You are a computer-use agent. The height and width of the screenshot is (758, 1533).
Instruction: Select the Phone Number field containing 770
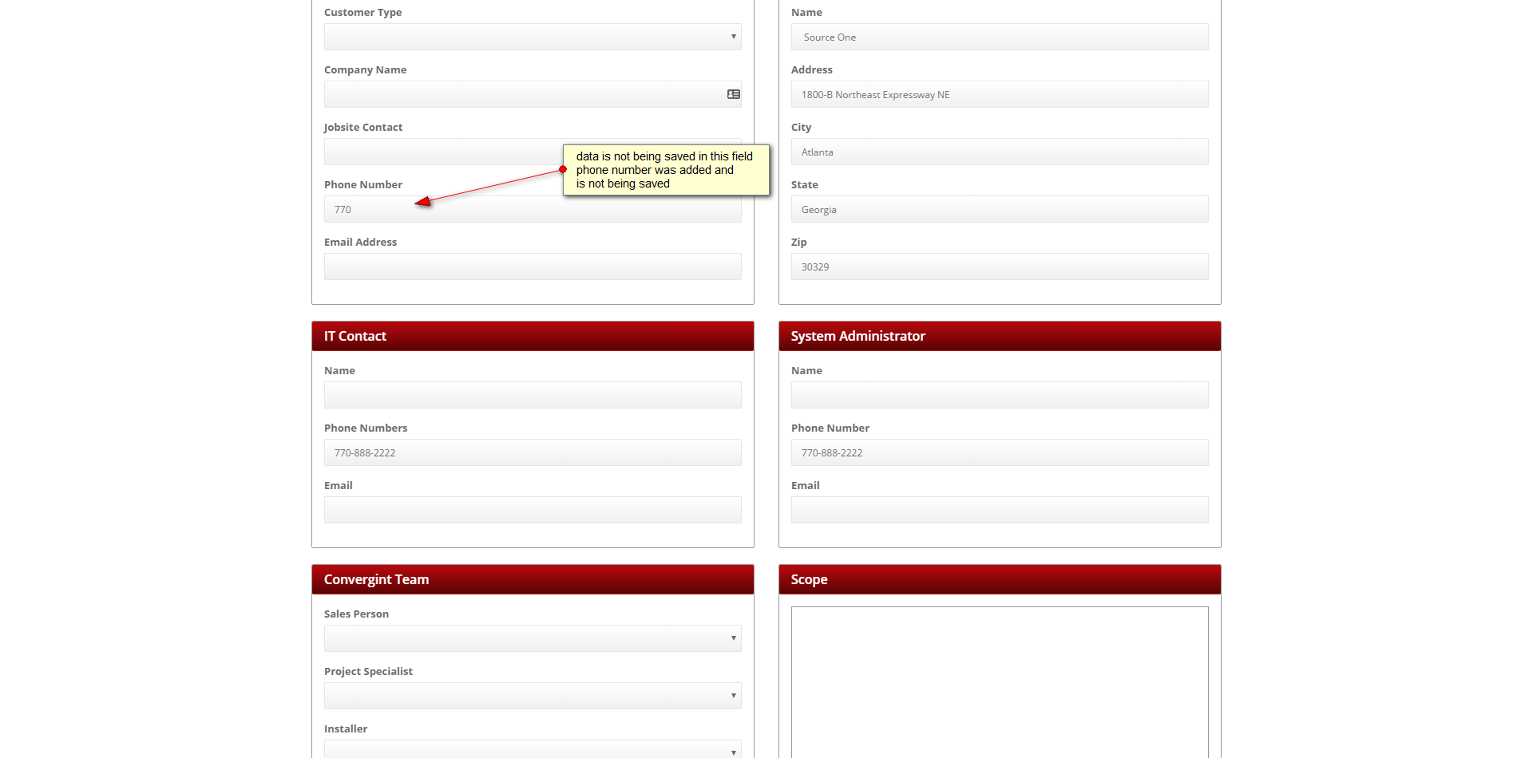533,209
